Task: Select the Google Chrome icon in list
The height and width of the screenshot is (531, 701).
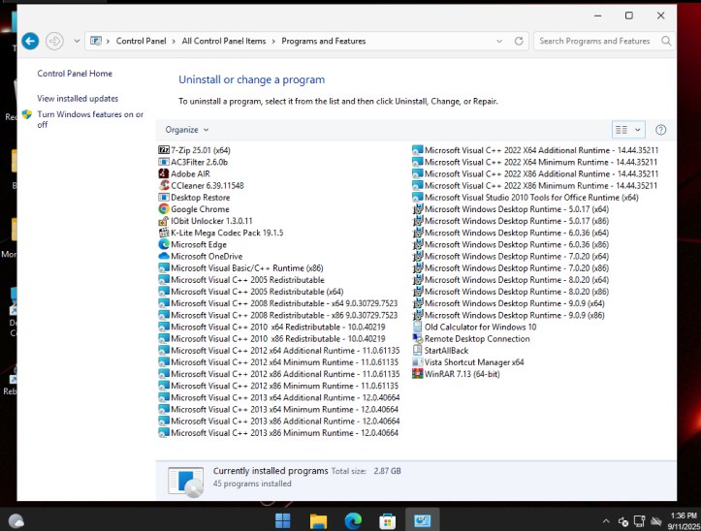Action: pos(164,208)
